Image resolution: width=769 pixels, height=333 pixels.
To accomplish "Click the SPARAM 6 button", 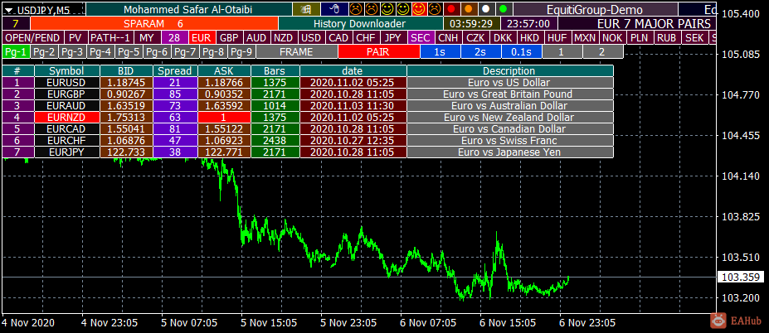I will coord(154,23).
